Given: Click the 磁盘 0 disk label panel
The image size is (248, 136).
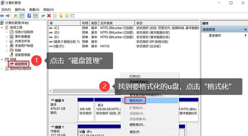Looking at the screenshot, I should [63, 109].
